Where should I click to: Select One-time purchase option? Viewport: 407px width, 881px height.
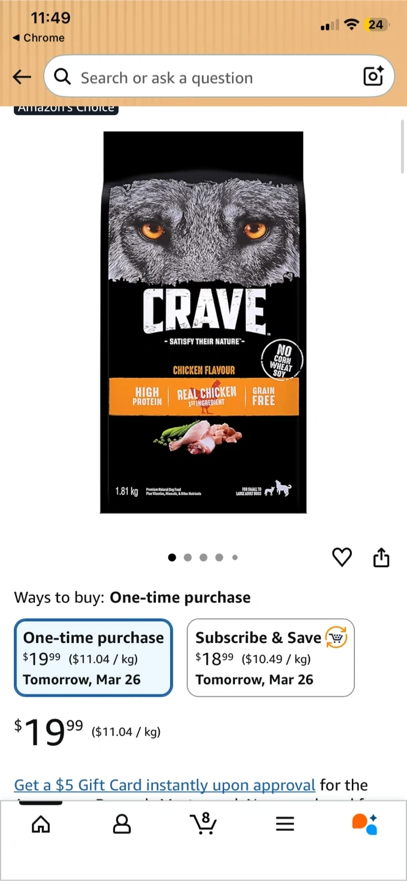(94, 658)
